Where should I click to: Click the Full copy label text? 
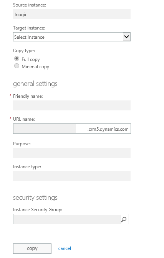pos(31,59)
